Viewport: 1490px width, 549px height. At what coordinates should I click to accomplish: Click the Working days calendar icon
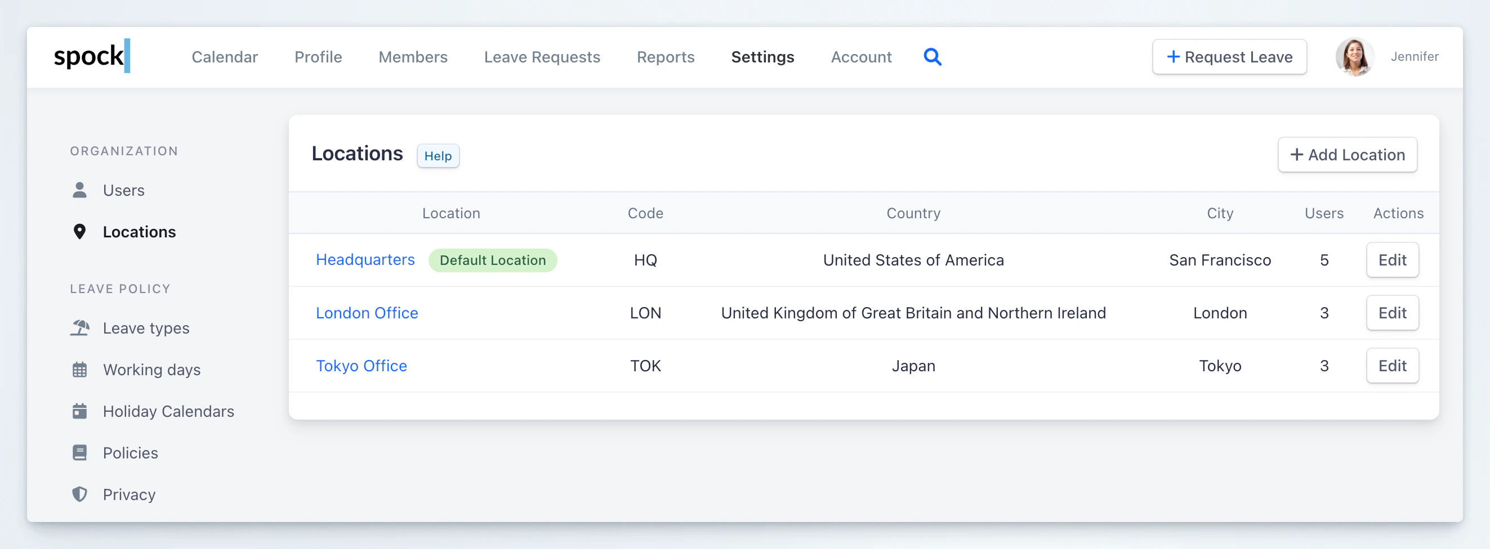pyautogui.click(x=80, y=369)
